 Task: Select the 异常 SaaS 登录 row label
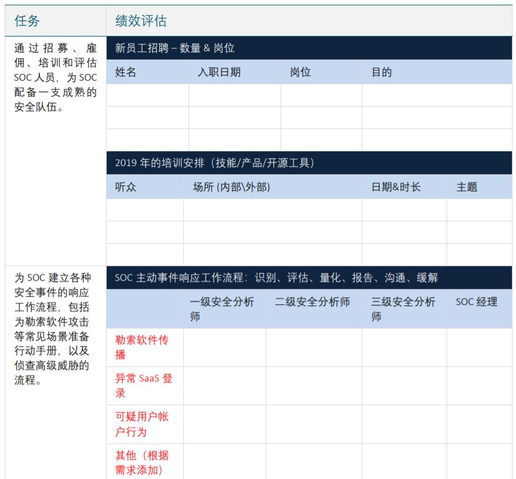(143, 387)
